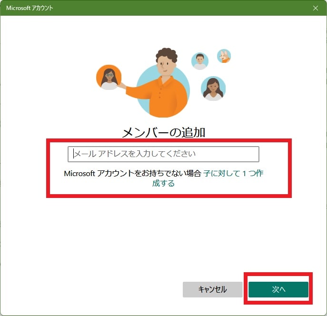Click the キャンセル button
Screen dimensions: 327x316
click(x=212, y=289)
